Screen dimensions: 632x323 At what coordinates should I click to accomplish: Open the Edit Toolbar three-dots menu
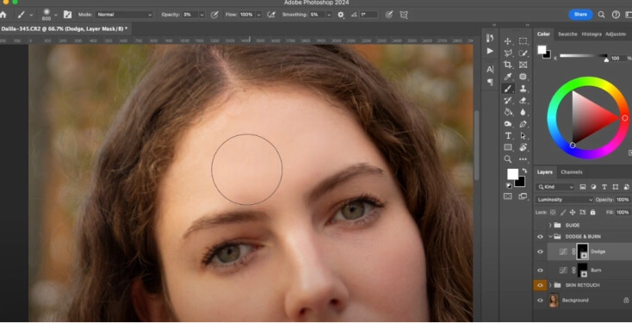[523, 158]
